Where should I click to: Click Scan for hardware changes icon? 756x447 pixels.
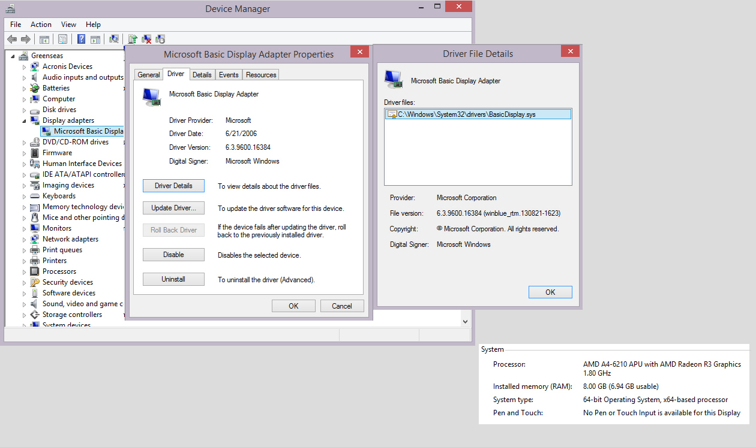(x=113, y=40)
